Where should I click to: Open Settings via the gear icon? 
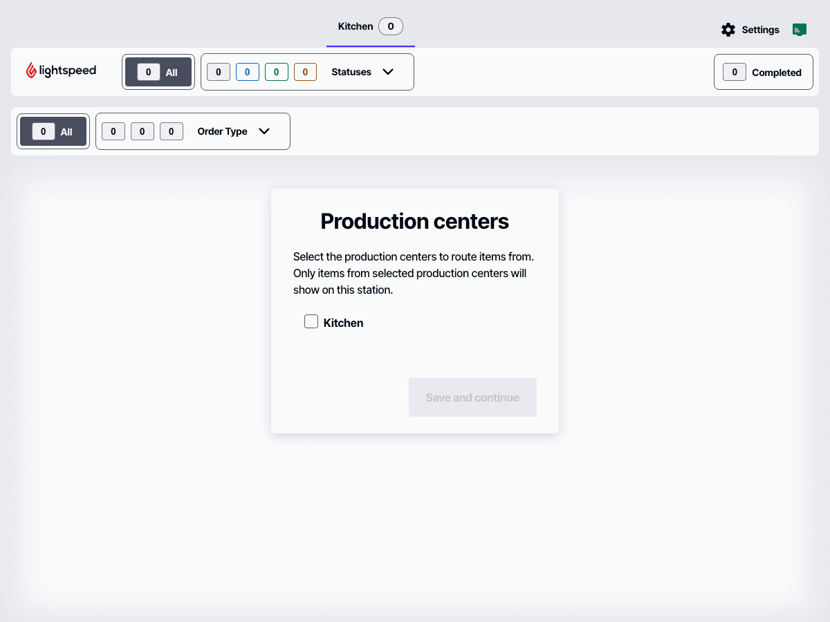(728, 30)
